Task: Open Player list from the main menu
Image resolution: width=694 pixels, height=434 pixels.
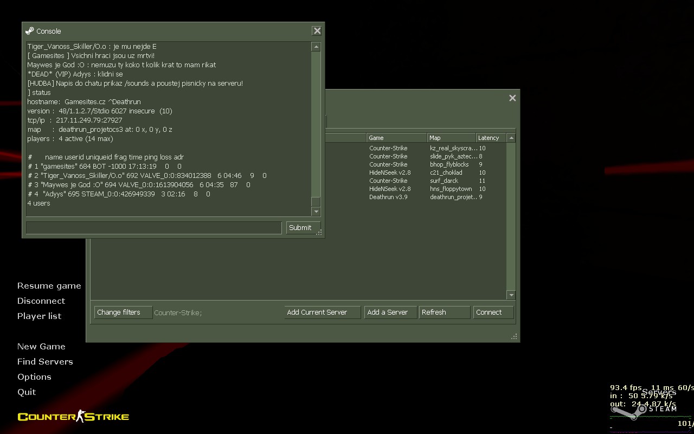Action: tap(39, 316)
